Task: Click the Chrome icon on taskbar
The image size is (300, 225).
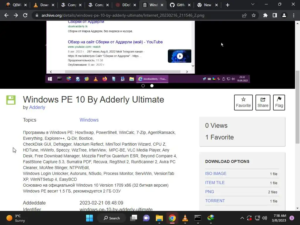Action: [172, 218]
